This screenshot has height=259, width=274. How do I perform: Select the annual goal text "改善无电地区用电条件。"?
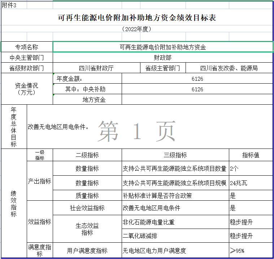click(58, 127)
